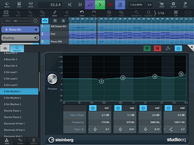Select the Electronic Hi Hat 2 preset
The height and width of the screenshot is (145, 194).
[x=19, y=130]
